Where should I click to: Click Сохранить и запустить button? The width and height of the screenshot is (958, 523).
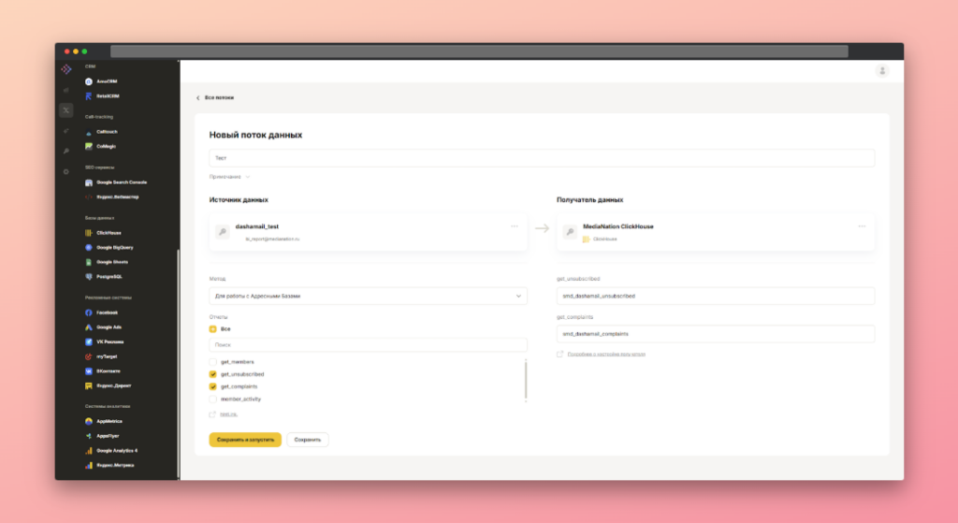tap(245, 440)
